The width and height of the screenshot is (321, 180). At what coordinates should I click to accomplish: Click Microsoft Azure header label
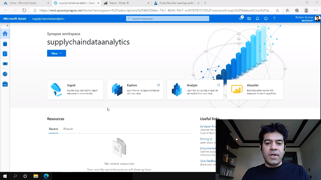click(x=15, y=19)
